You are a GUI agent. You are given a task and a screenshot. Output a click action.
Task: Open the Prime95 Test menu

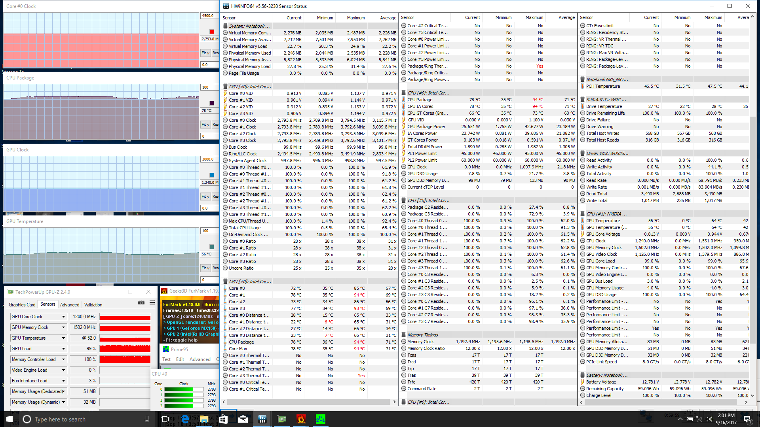tap(167, 359)
